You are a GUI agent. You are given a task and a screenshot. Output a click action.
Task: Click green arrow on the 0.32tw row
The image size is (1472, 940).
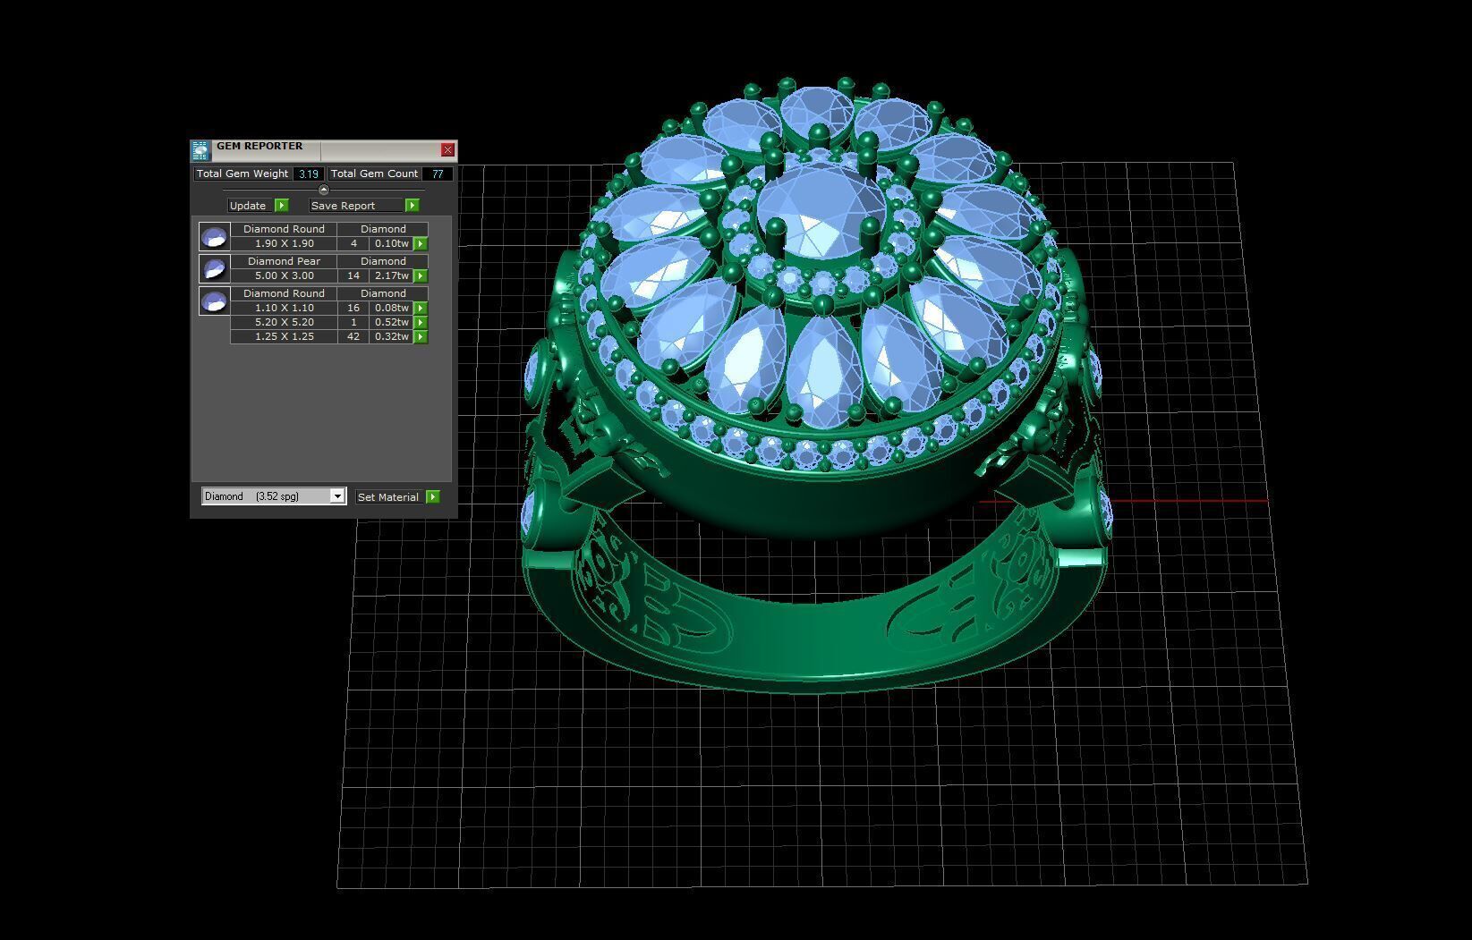click(x=421, y=336)
